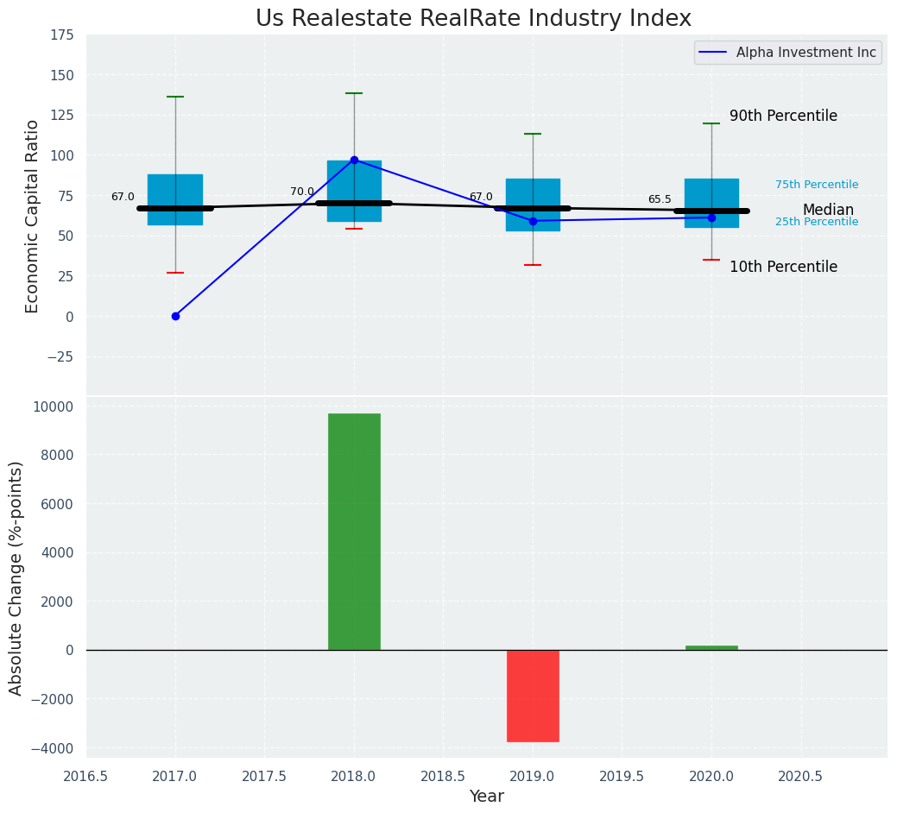This screenshot has height=813, width=897.
Task: Click the x-axis tick label '2019.5'
Action: pyautogui.click(x=622, y=777)
